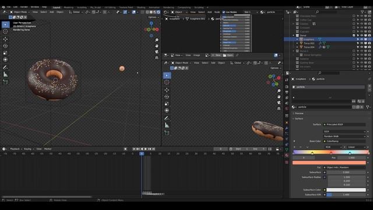Open the Tool properties tab icon

pos(287,80)
